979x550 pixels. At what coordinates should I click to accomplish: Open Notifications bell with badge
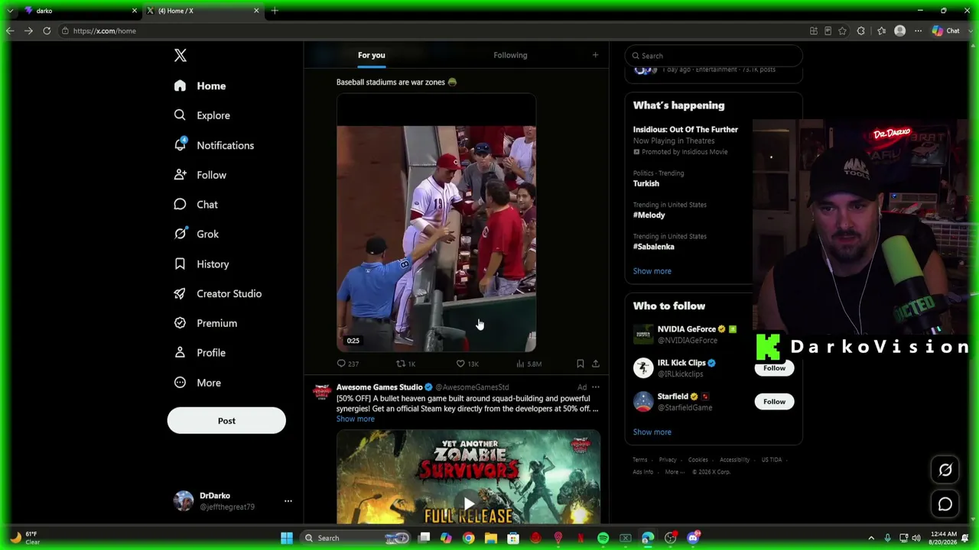point(181,144)
